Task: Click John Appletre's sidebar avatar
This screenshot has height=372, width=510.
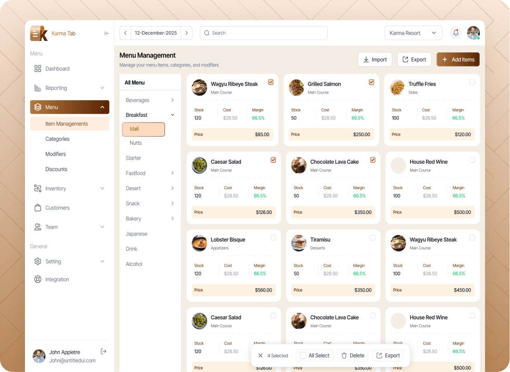Action: point(39,356)
